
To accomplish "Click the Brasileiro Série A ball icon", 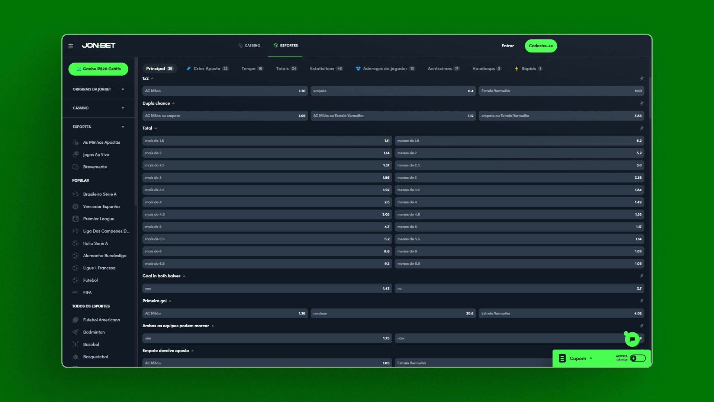I will (75, 194).
